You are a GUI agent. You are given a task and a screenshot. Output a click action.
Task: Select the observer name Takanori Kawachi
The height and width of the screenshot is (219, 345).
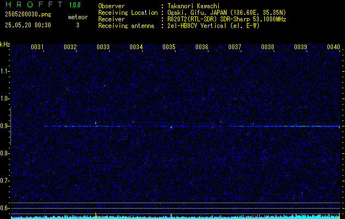pyautogui.click(x=194, y=6)
